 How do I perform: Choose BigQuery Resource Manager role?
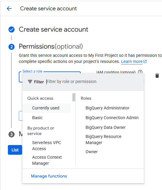tap(103, 140)
